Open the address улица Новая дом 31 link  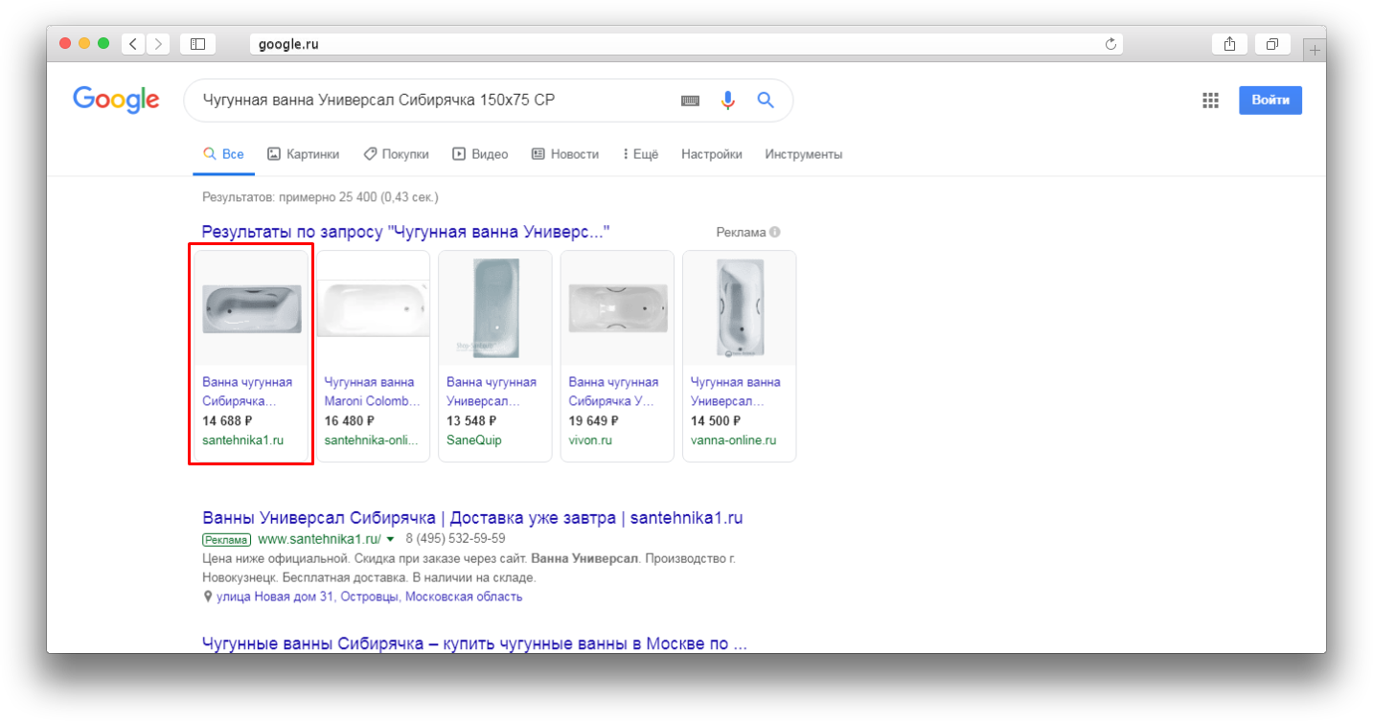[x=369, y=597]
